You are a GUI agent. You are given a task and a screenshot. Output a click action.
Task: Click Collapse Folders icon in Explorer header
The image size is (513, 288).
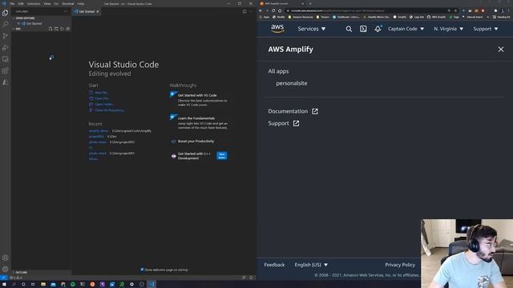point(67,29)
